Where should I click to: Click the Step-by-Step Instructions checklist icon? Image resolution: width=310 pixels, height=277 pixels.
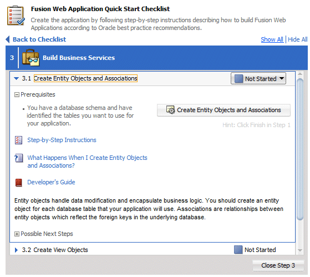pyautogui.click(x=19, y=140)
